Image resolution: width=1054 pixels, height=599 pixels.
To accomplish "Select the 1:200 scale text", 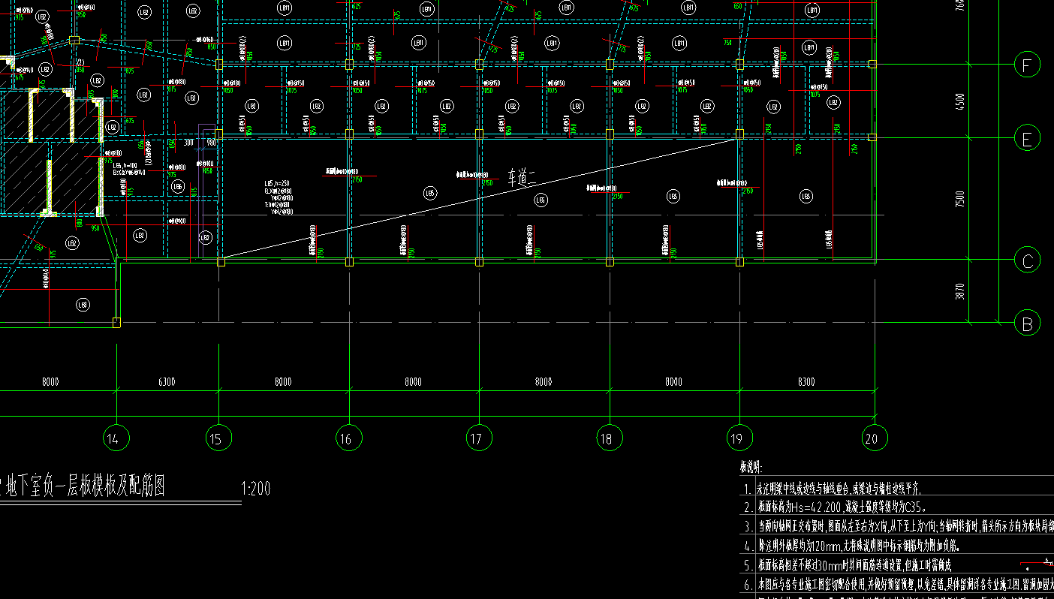I will [256, 490].
